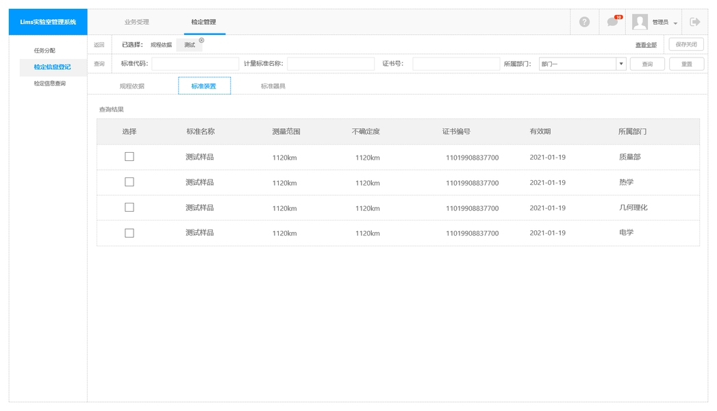The image size is (717, 411).
Task: Focus the 证书号 input field
Action: coord(456,64)
